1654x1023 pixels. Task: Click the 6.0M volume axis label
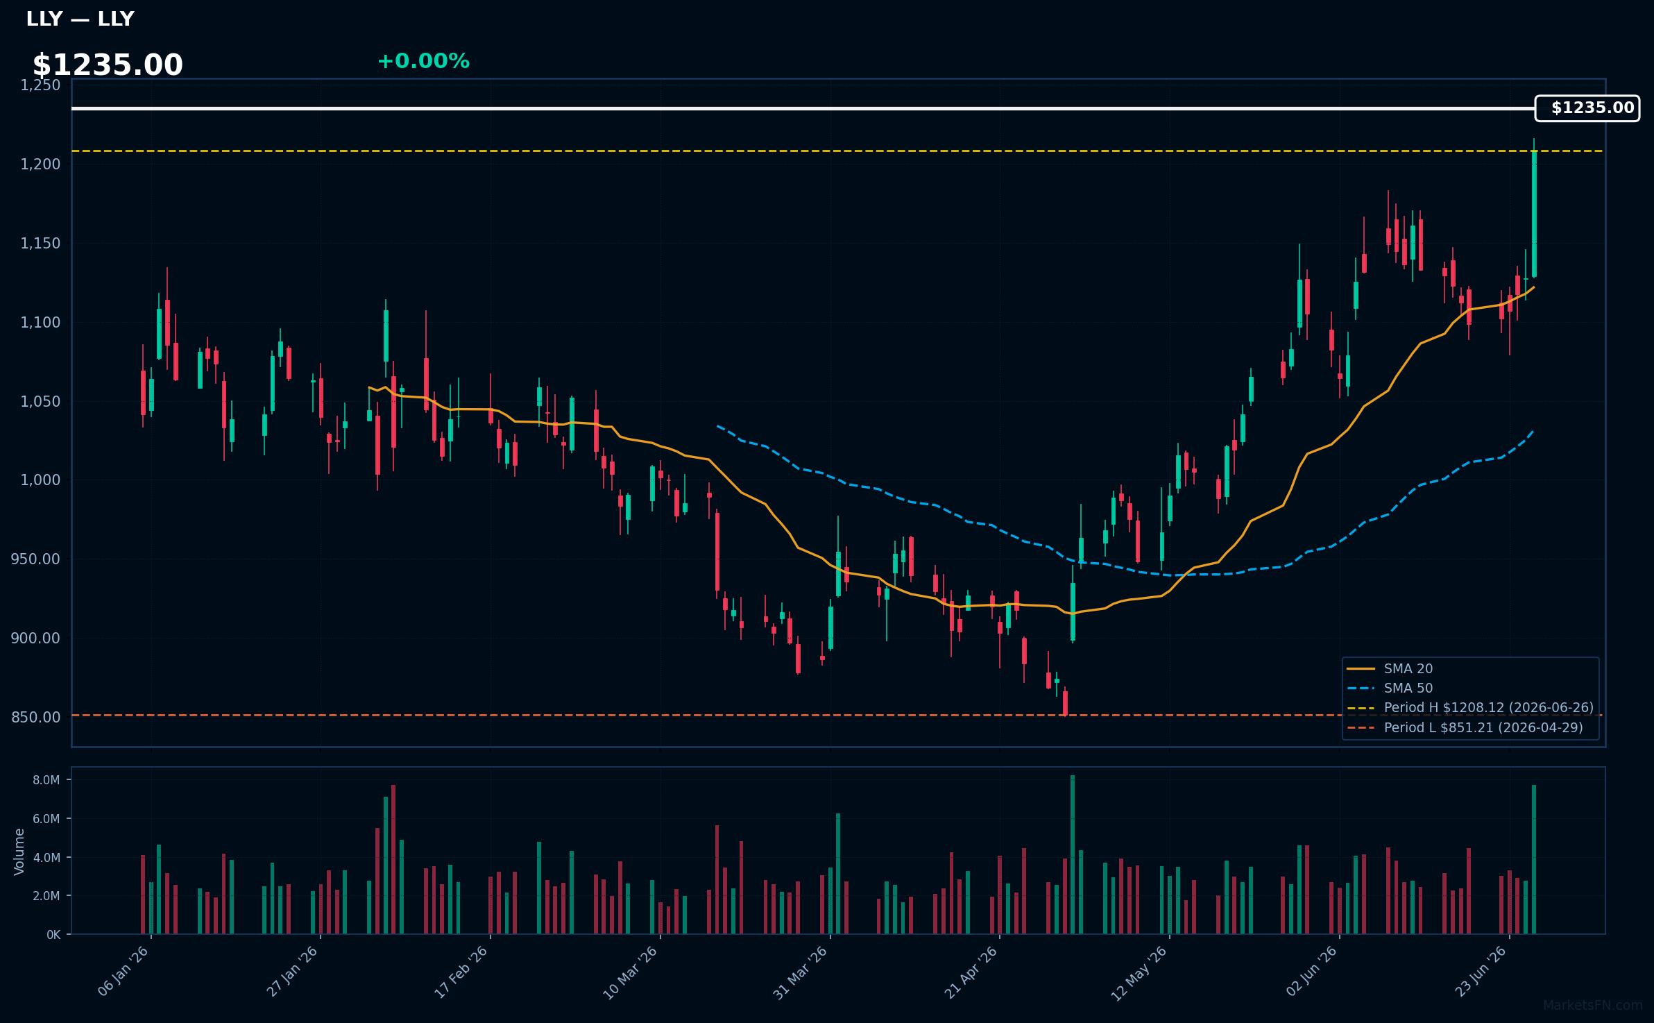(x=46, y=819)
